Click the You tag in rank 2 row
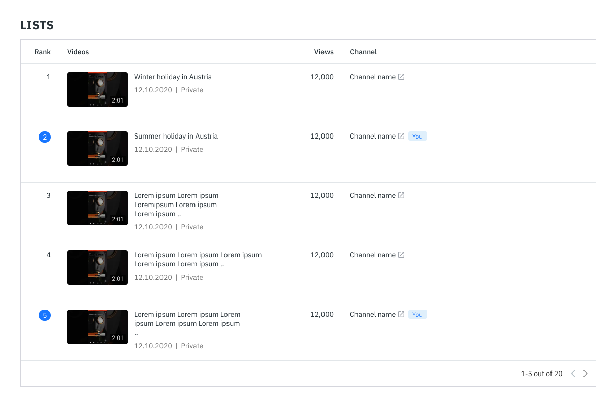 coord(417,137)
